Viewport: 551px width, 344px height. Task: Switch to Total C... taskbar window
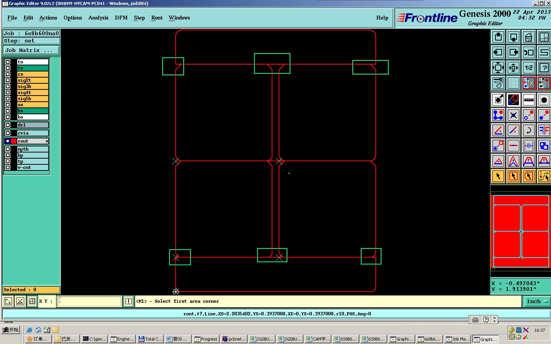(150, 339)
